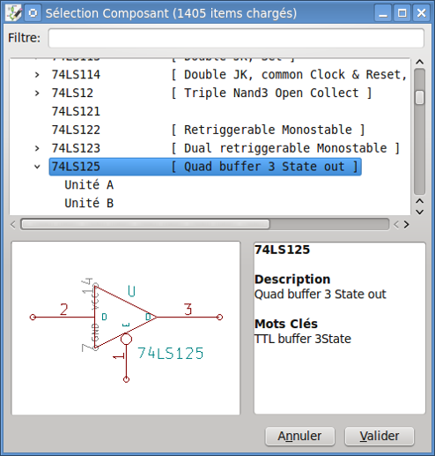
Task: Click the window pin icon in title bar
Action: pos(33,13)
